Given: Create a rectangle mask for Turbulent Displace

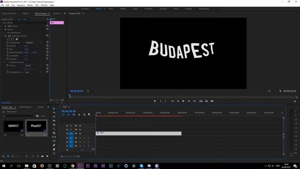Looking at the screenshot, I should pyautogui.click(x=13, y=39).
